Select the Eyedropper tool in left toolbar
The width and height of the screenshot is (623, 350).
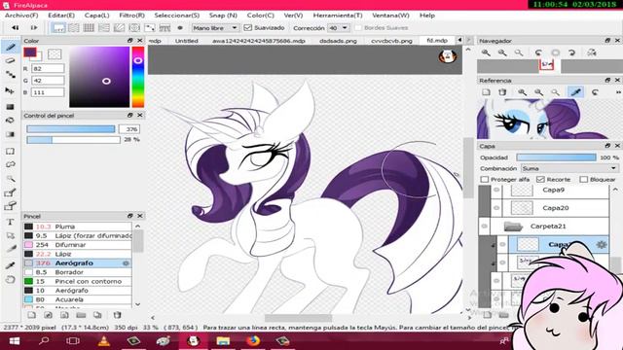click(x=11, y=264)
